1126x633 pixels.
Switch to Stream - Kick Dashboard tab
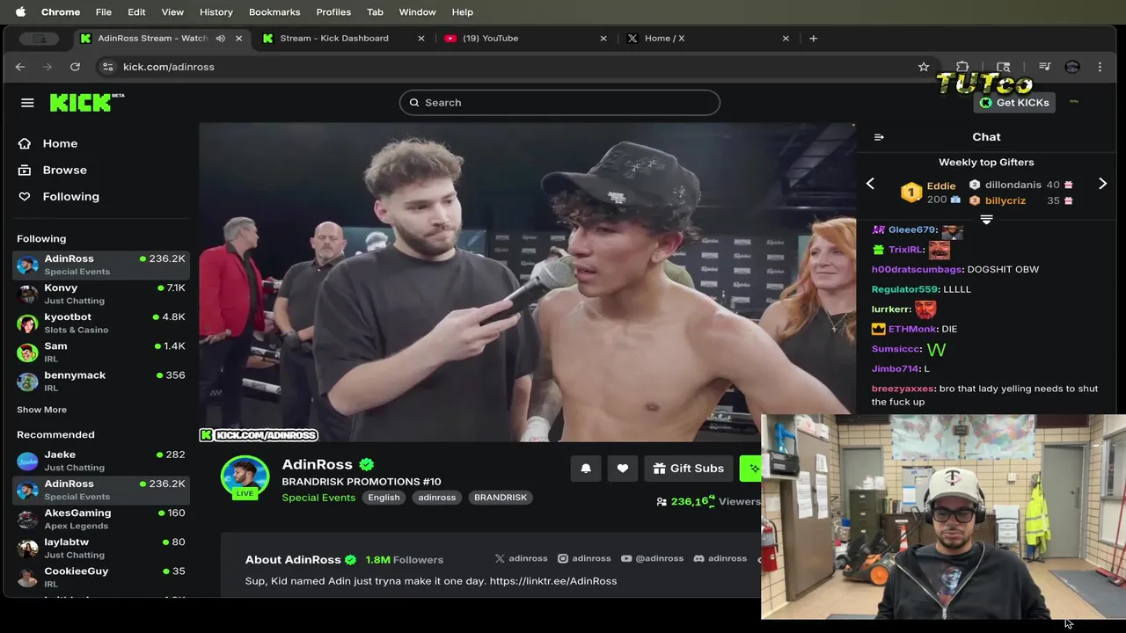pos(343,39)
